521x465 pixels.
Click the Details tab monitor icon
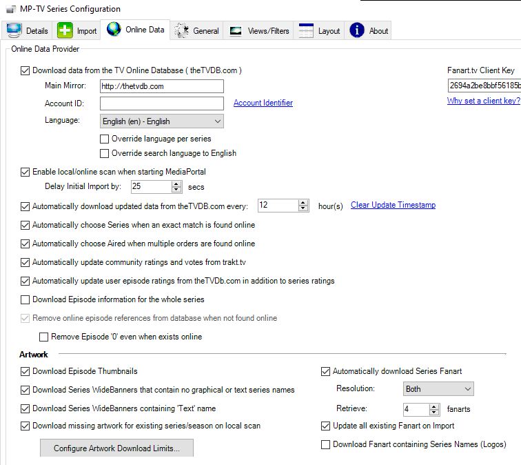14,30
